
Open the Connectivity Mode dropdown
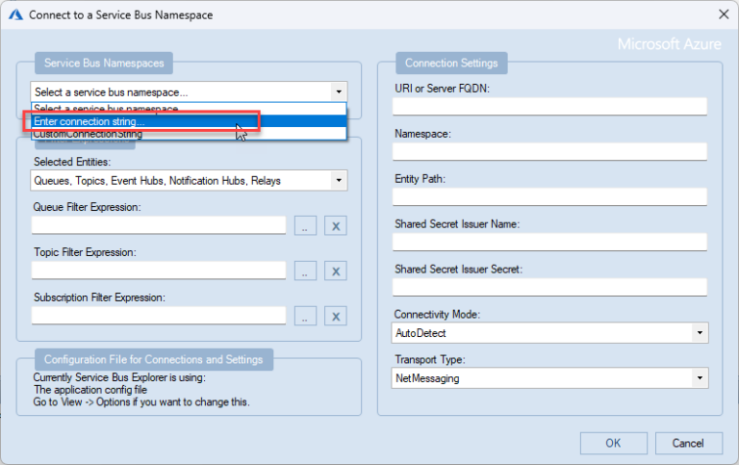700,333
